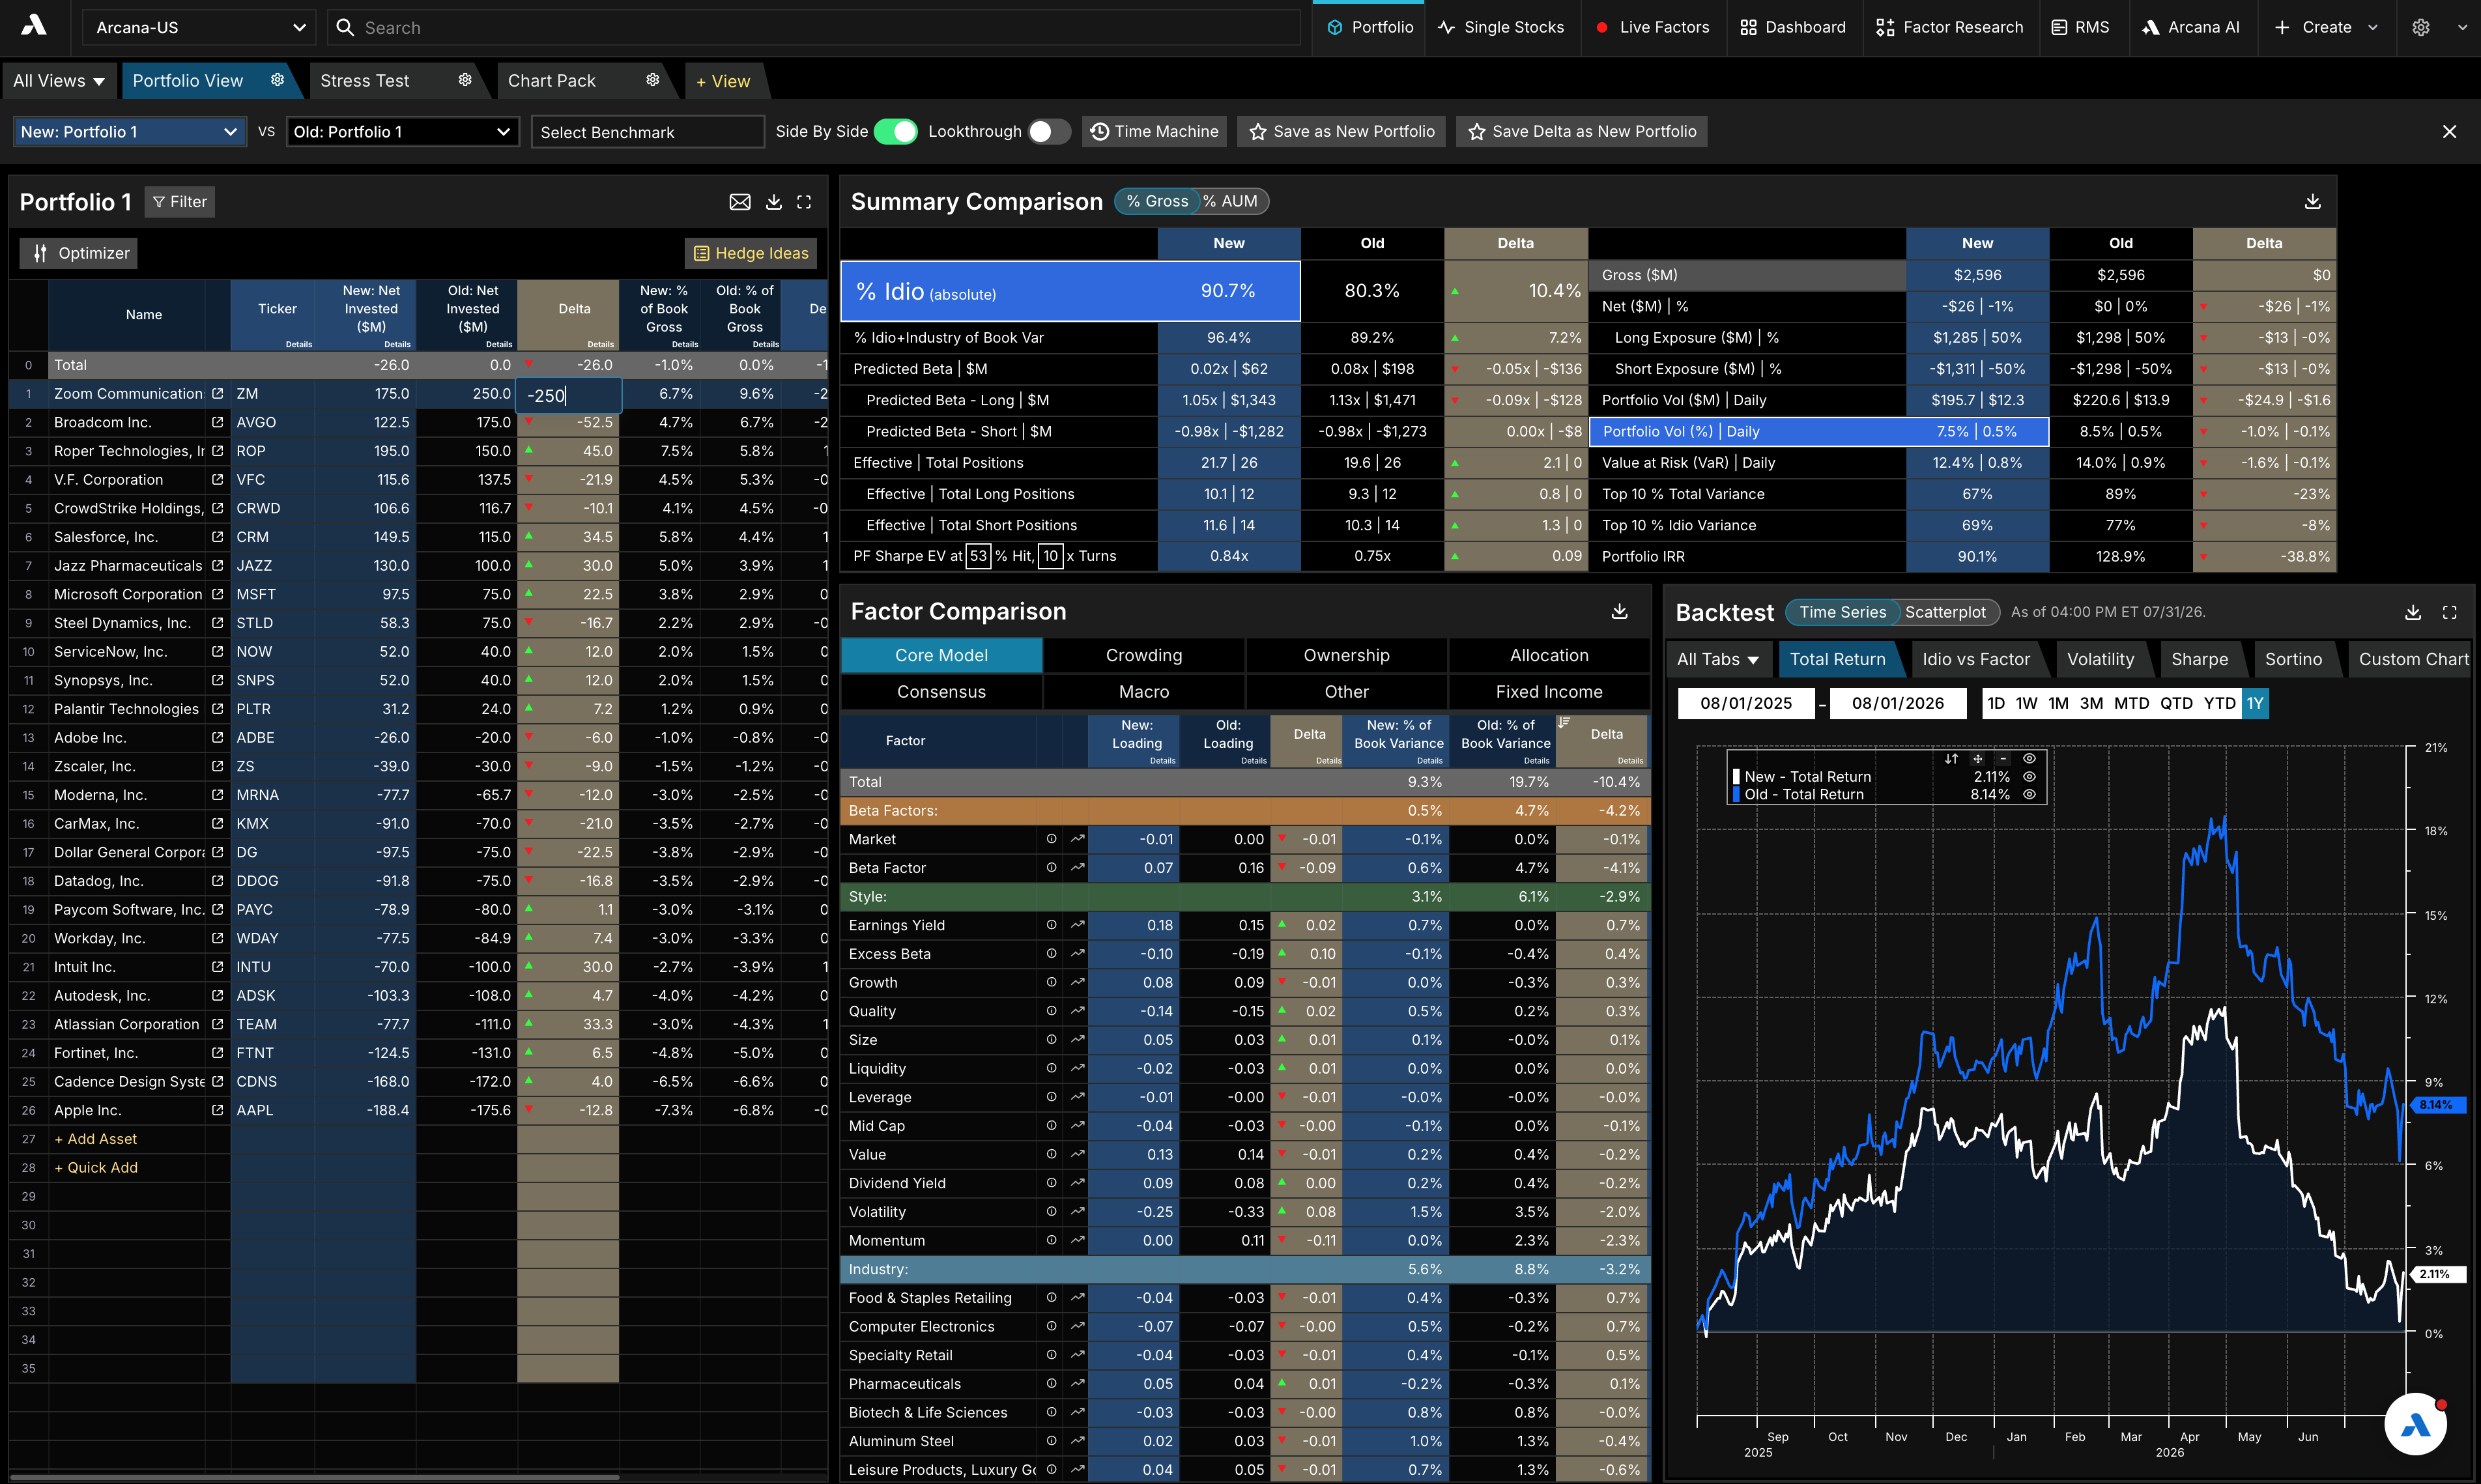Click Old - Total Return color swatch
2481x1484 pixels.
click(x=1737, y=795)
